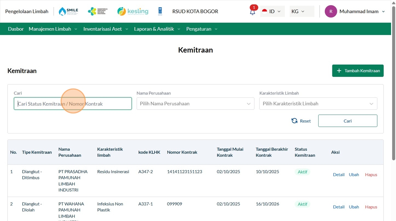Image resolution: width=396 pixels, height=221 pixels.
Task: Click kode KLHK column header
Action: 149,152
